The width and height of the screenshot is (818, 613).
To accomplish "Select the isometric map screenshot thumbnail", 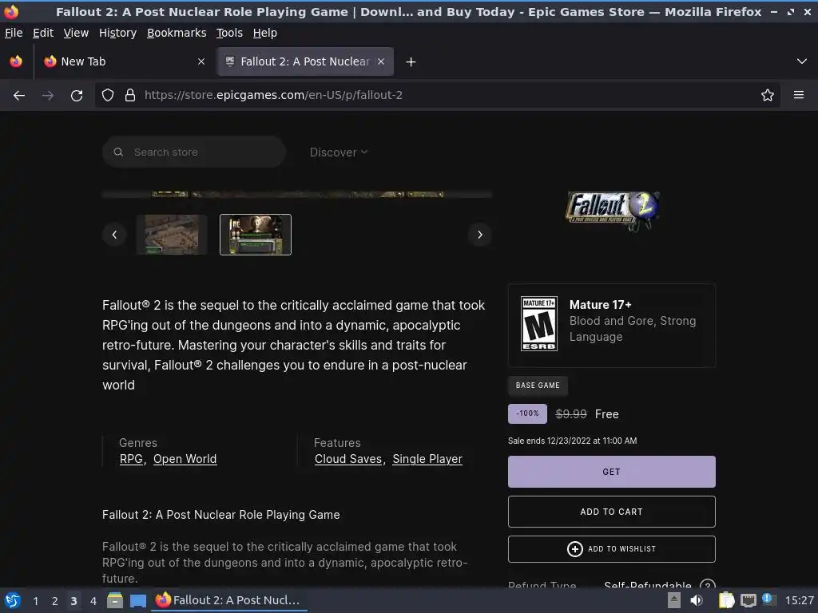I will click(x=172, y=235).
